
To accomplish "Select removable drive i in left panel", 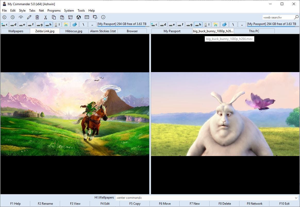I will tap(57, 24).
